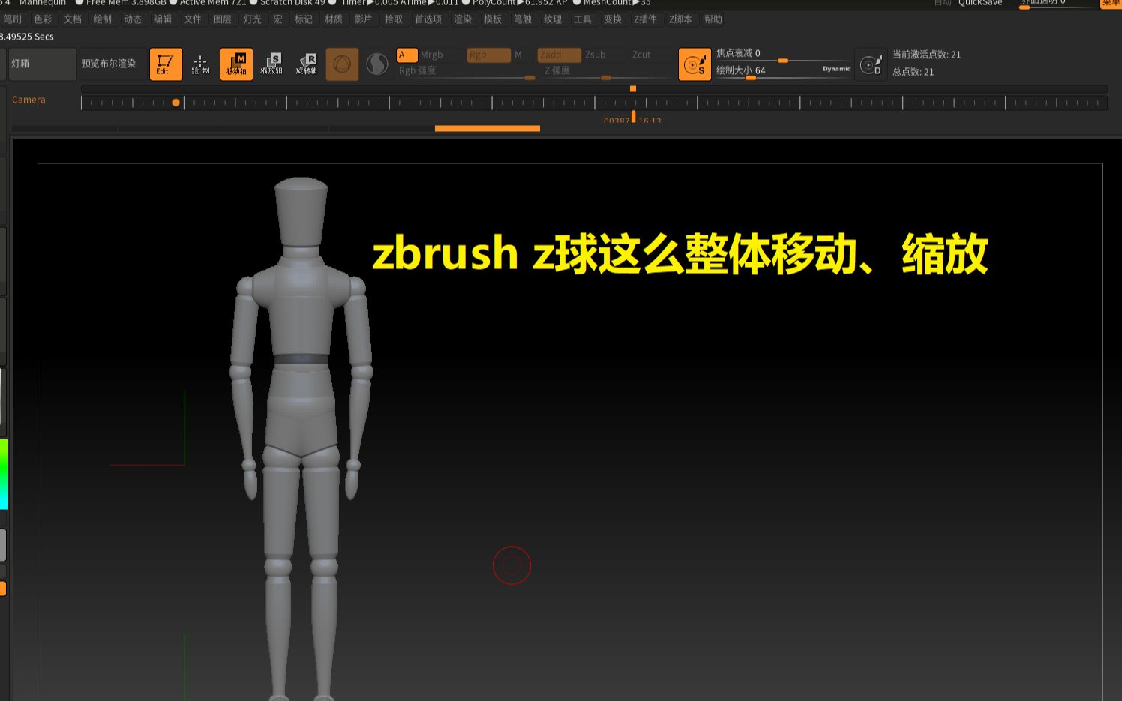Click the QuickSave button
This screenshot has height=701, width=1122.
[979, 3]
